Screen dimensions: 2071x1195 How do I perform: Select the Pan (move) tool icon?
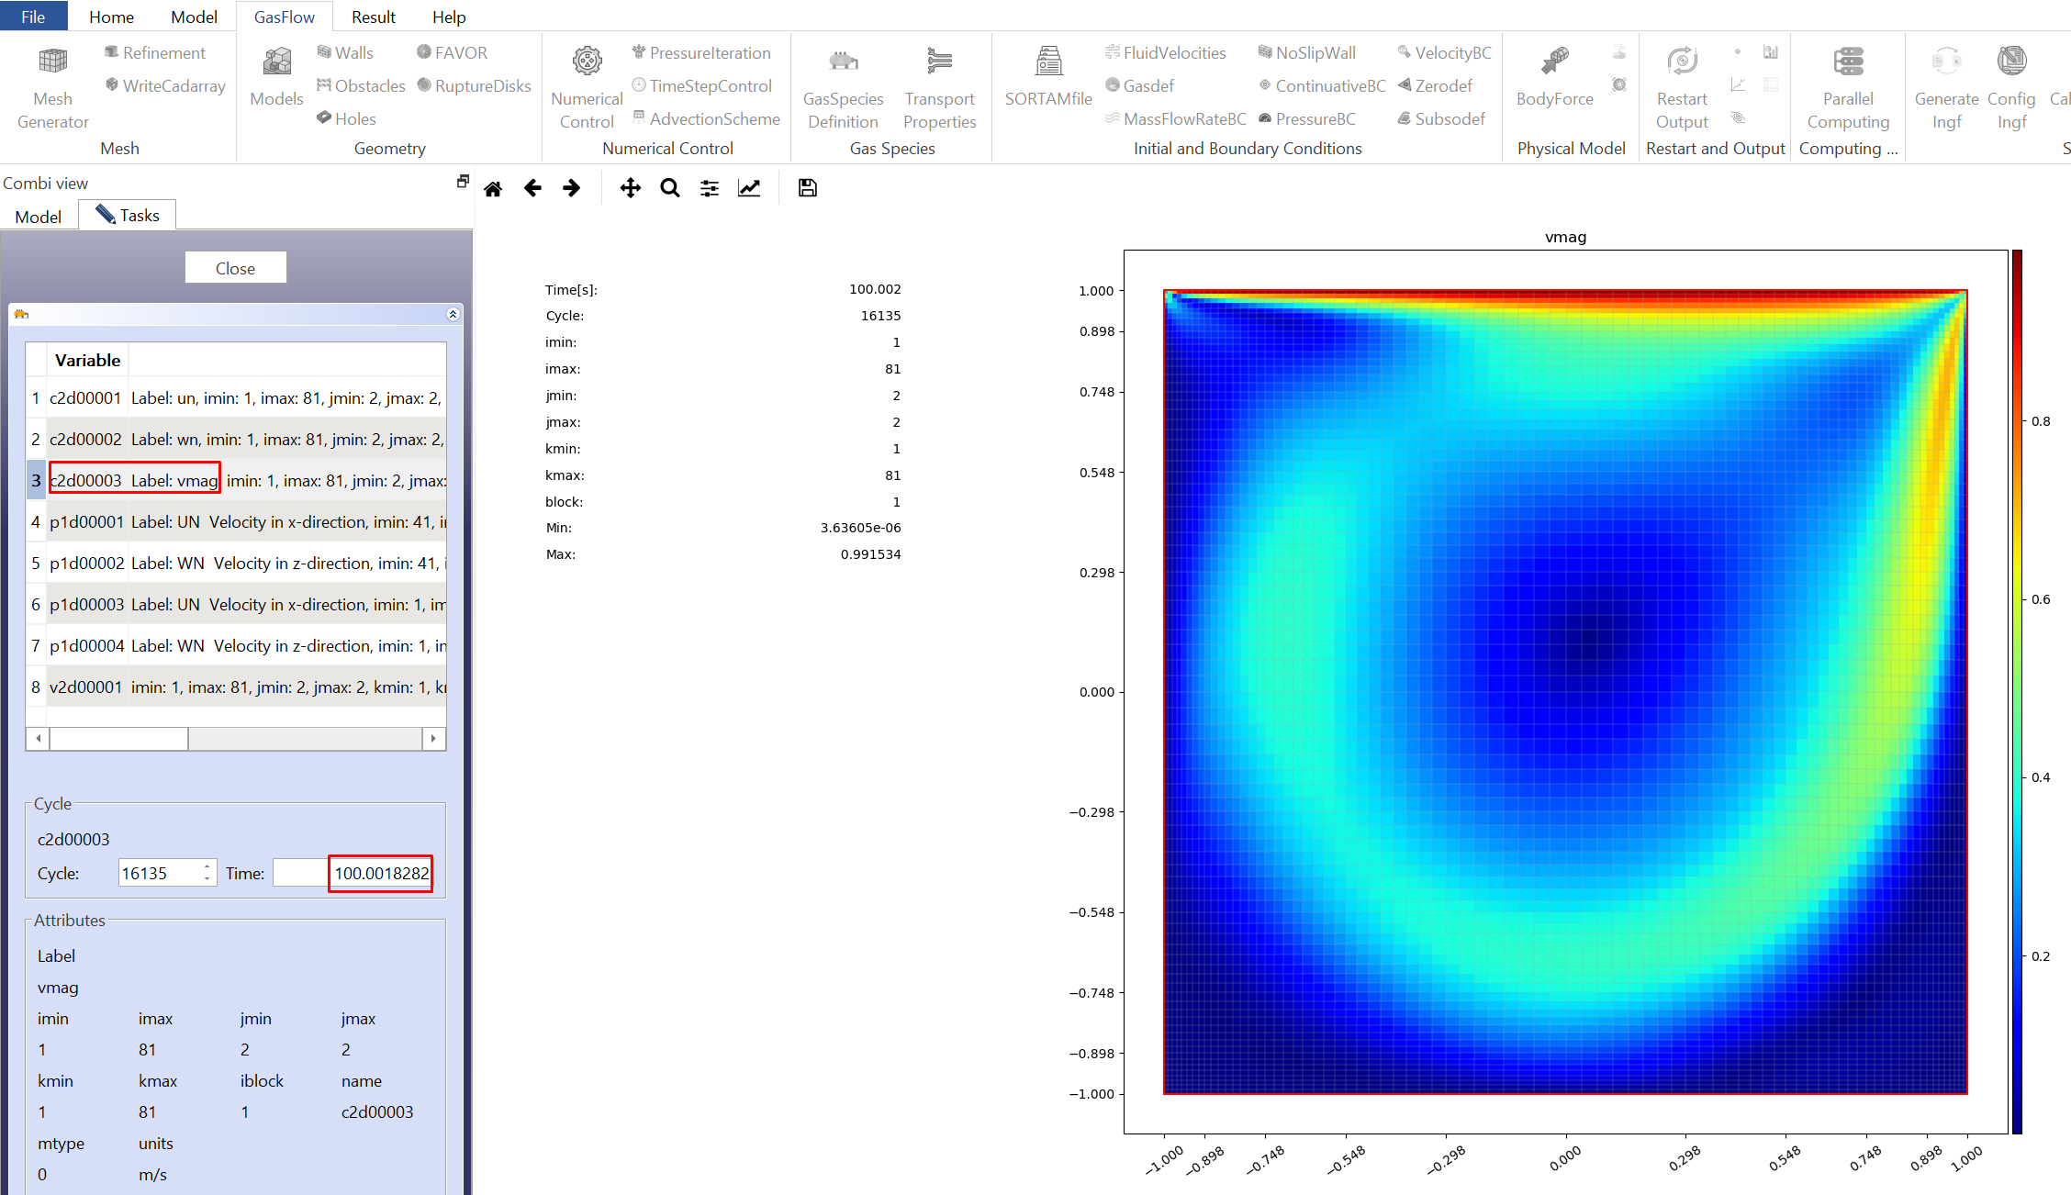630,188
